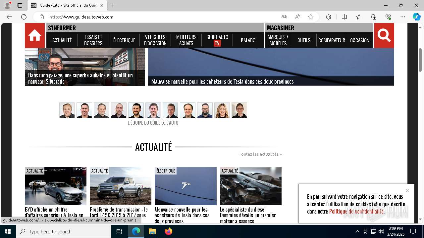Open File Explorer from taskbar
Screen dimensions: 424x238
(x=152, y=231)
